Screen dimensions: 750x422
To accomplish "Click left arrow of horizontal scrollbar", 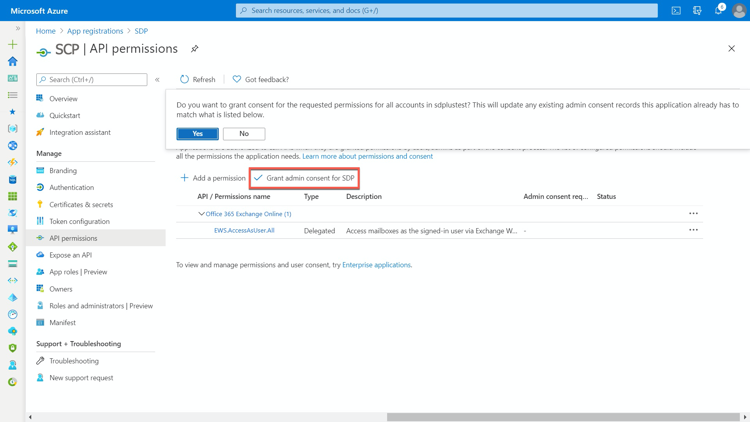I will pyautogui.click(x=30, y=417).
